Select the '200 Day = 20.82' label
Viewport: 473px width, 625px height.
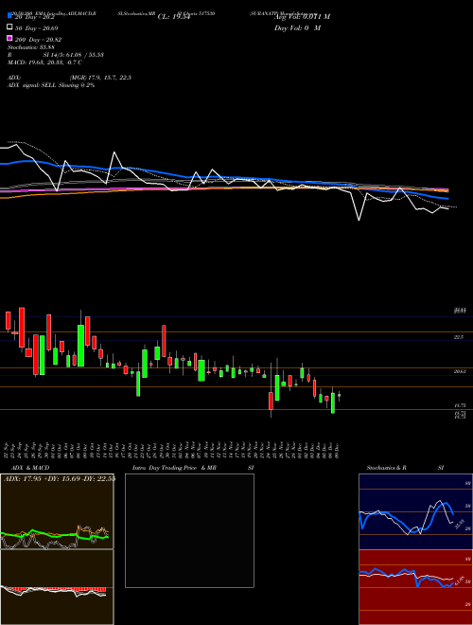38,40
